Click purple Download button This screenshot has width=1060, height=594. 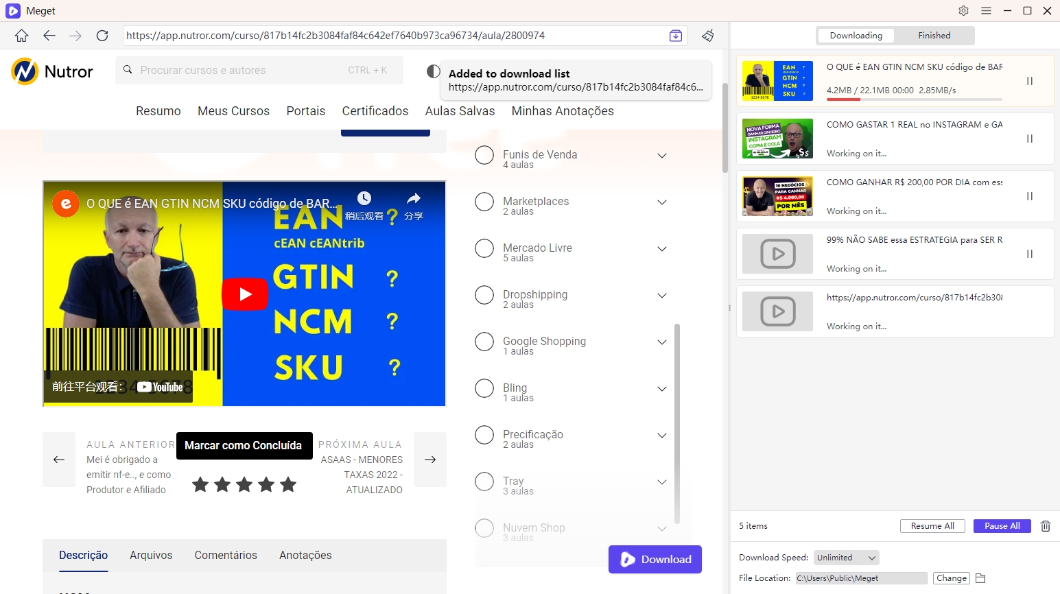tap(655, 560)
